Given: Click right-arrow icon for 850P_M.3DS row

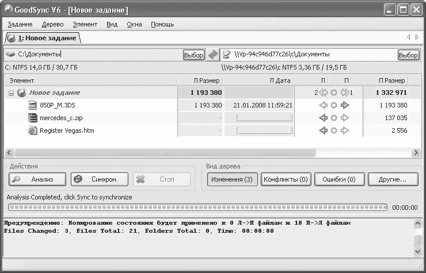Looking at the screenshot, I should pos(345,105).
